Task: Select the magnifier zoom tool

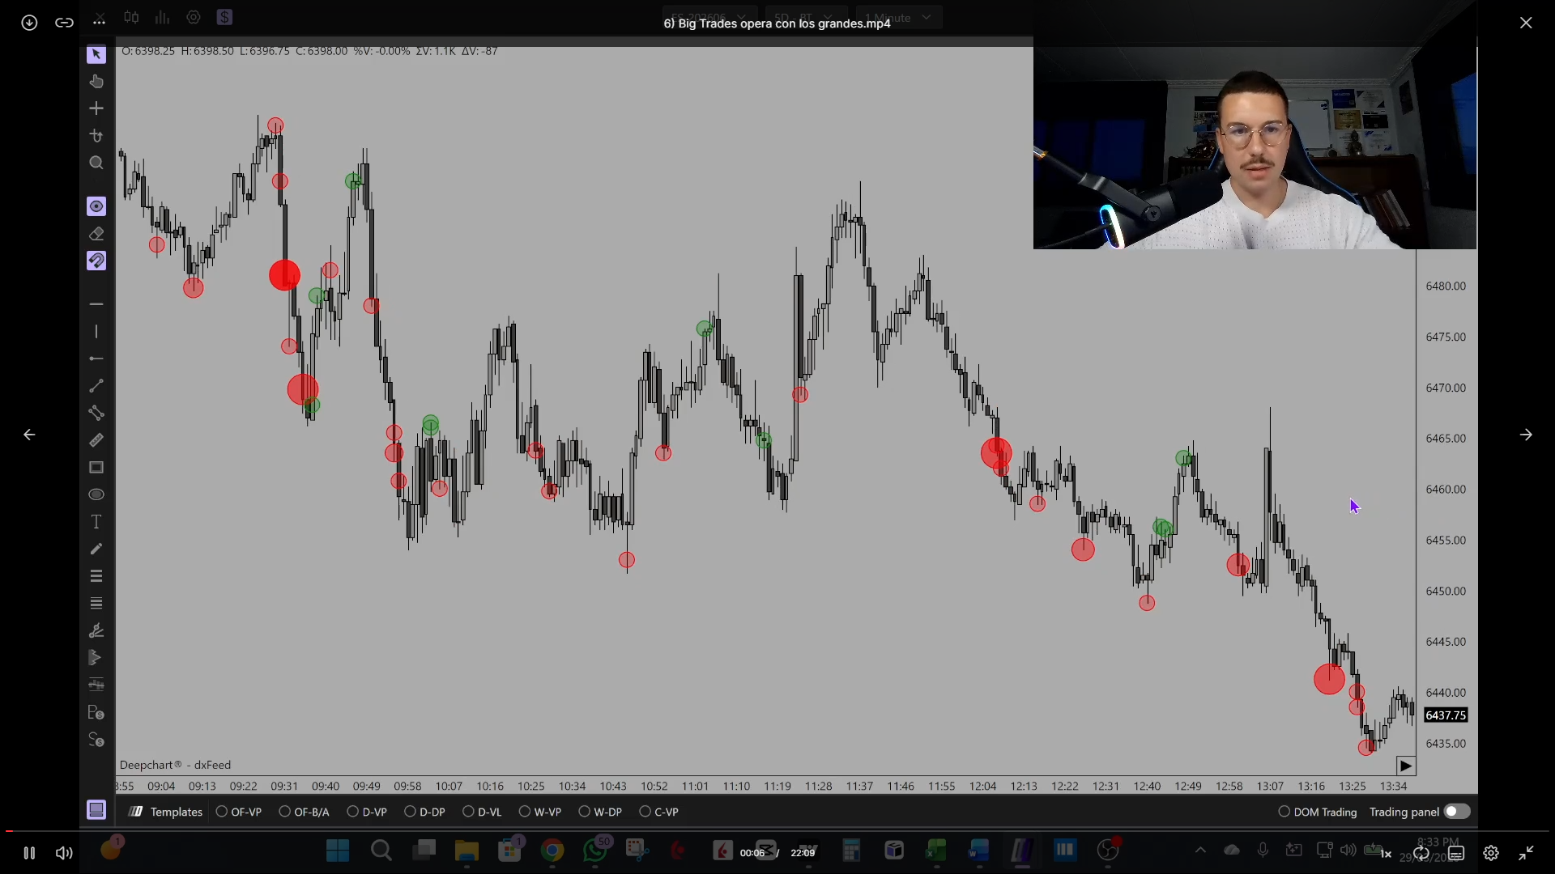Action: coord(96,163)
